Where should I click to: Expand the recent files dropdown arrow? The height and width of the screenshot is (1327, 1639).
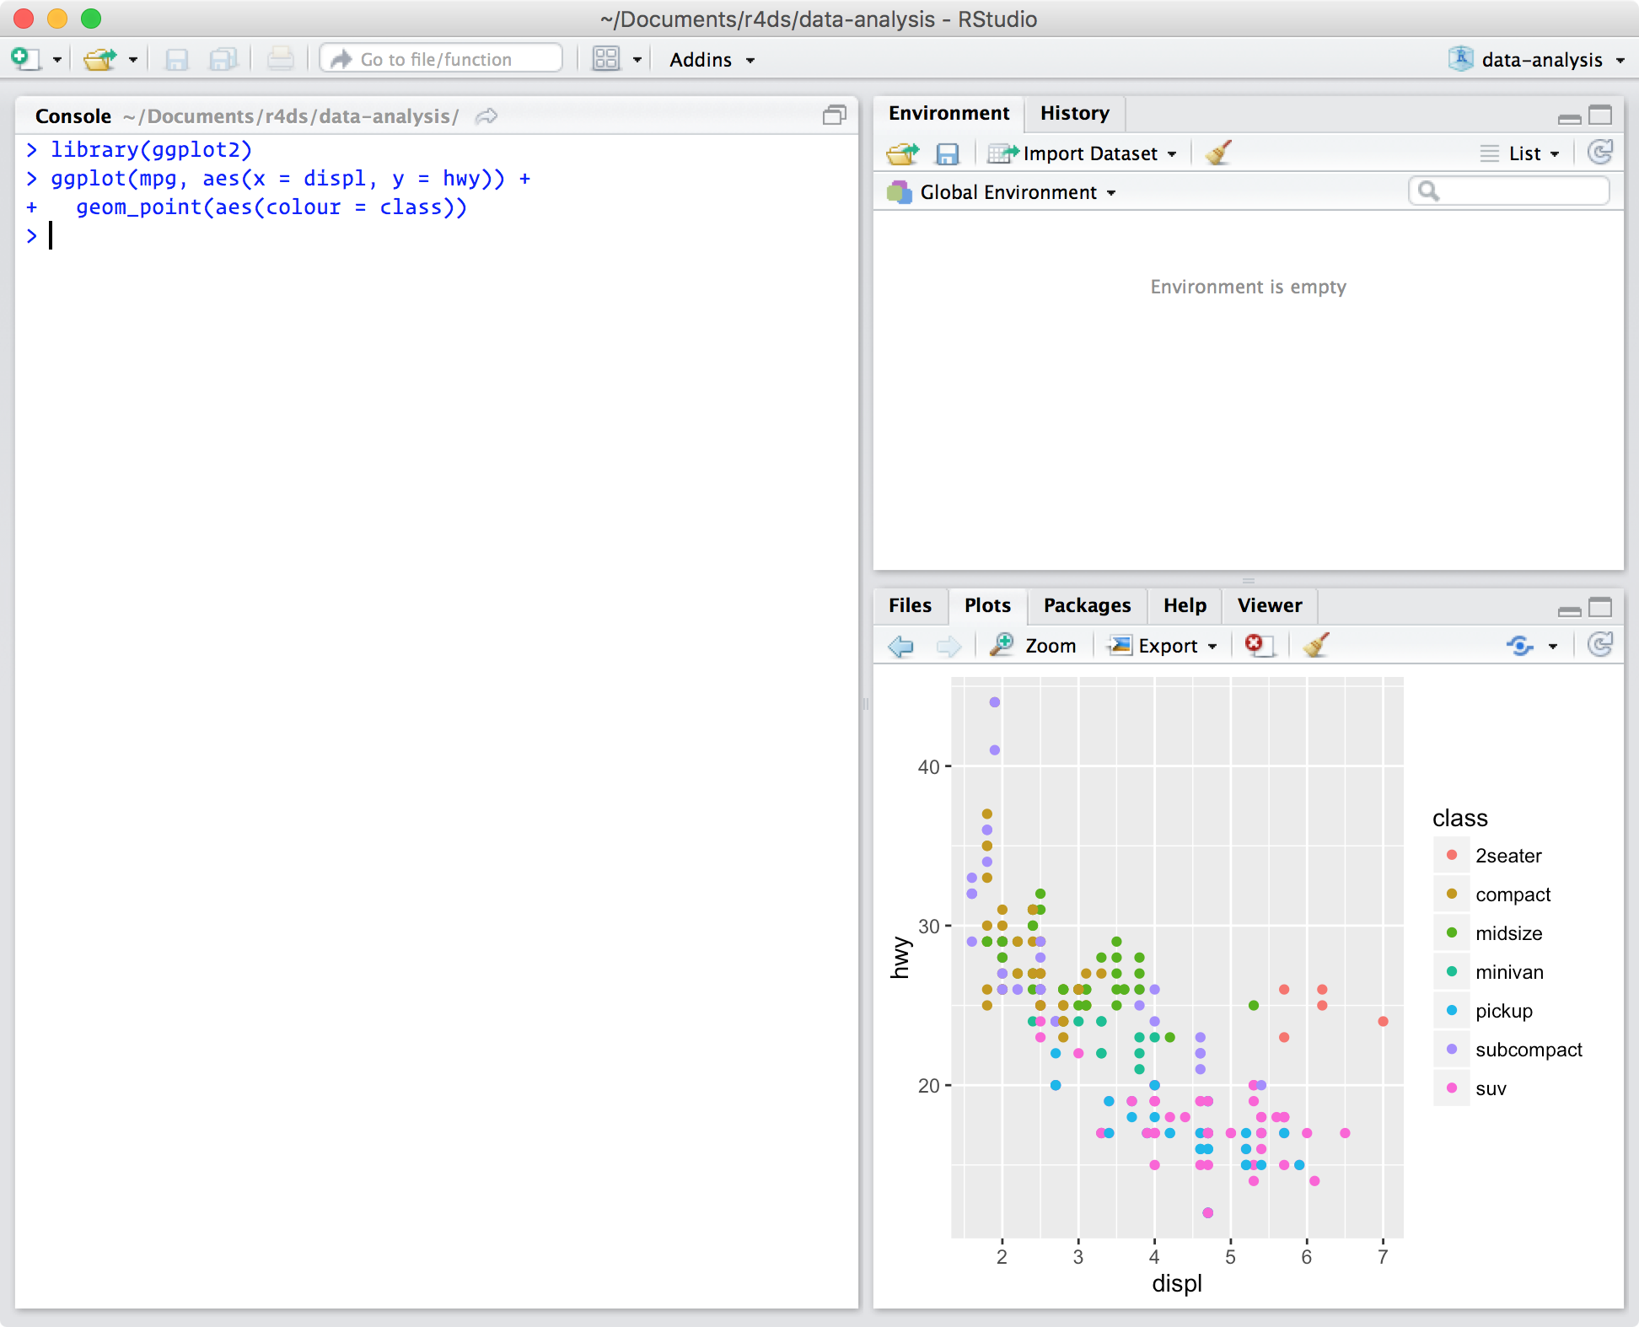tap(132, 60)
